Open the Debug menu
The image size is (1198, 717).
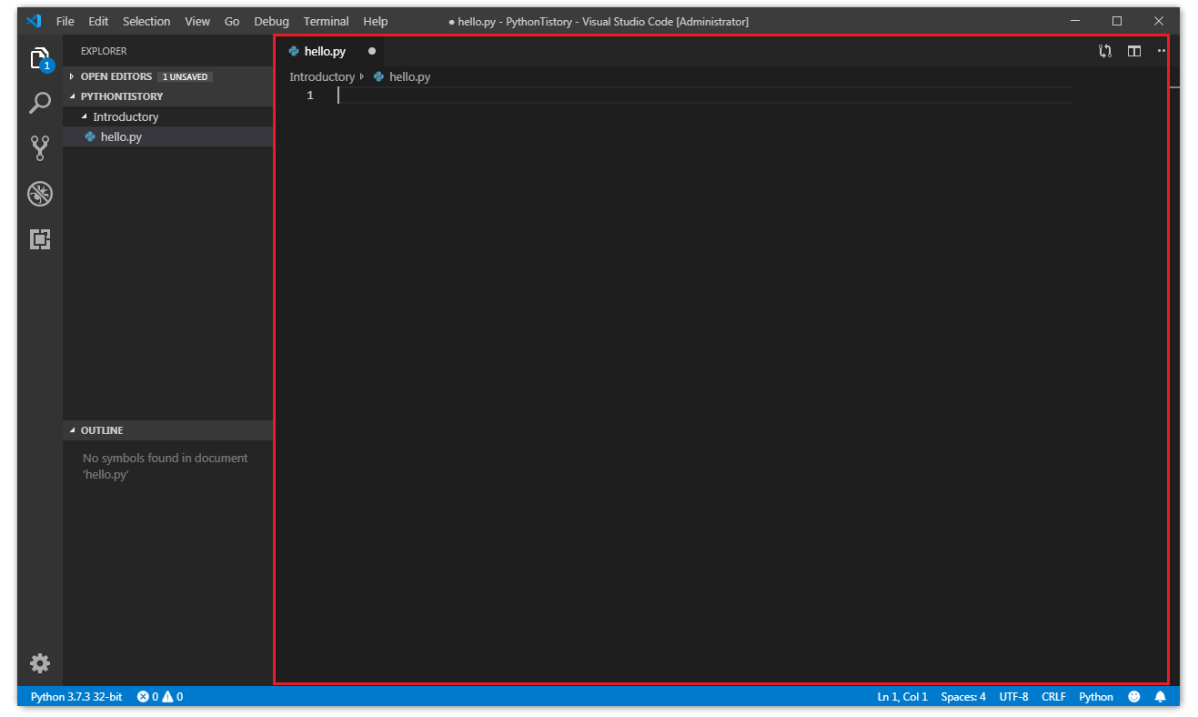[x=271, y=21]
